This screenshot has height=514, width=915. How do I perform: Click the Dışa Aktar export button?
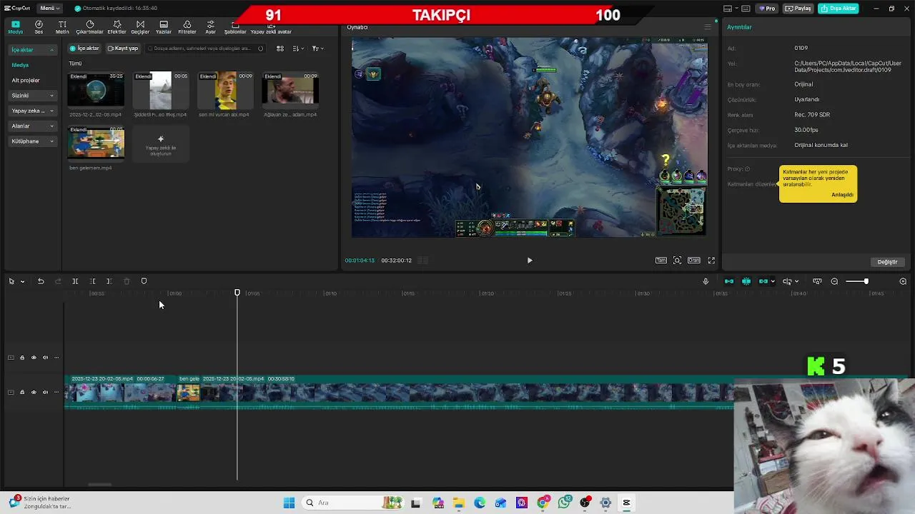click(x=839, y=9)
